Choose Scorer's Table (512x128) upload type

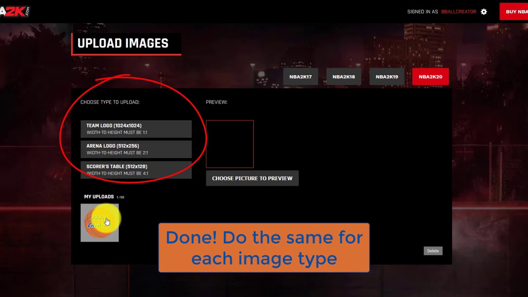[x=136, y=170]
